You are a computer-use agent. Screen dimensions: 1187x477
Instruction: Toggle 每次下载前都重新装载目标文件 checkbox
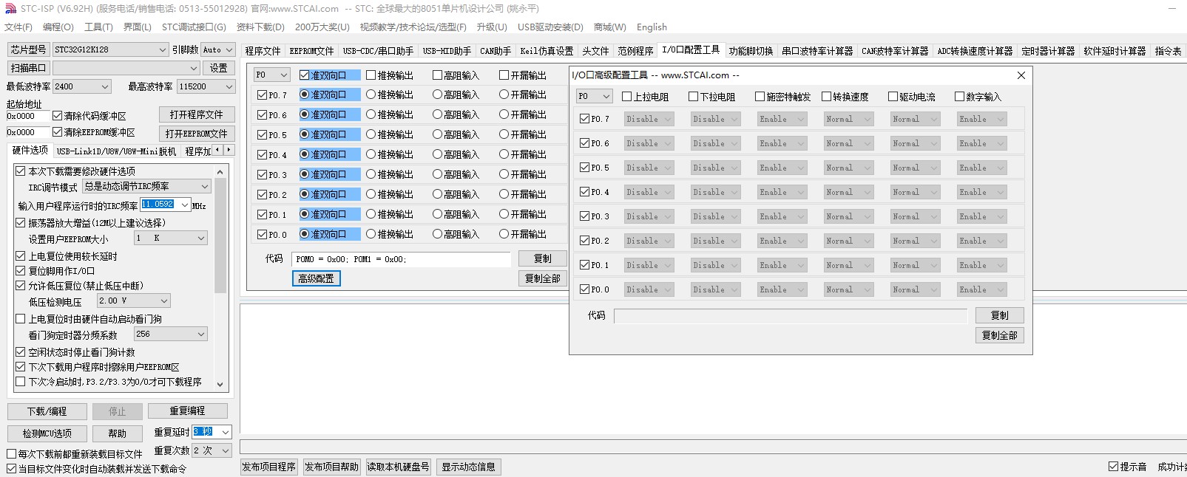click(x=11, y=454)
